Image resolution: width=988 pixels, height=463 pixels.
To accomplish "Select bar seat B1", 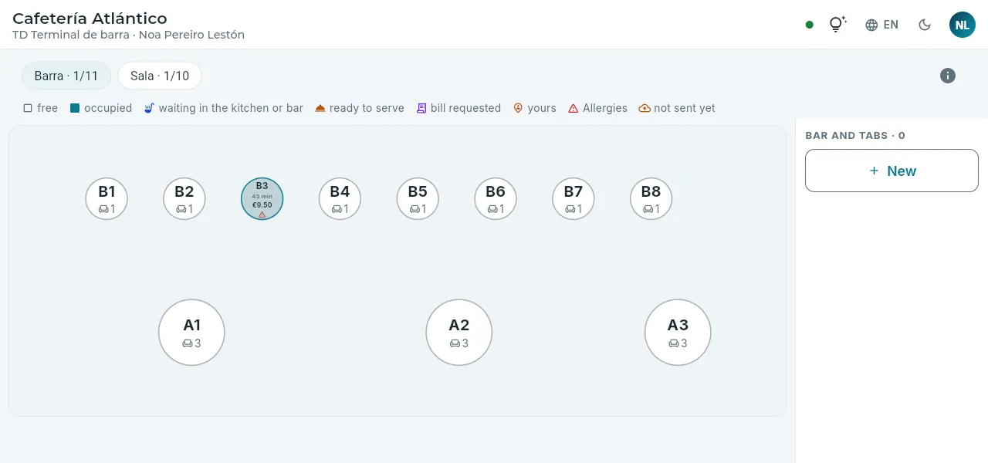I will [x=107, y=199].
